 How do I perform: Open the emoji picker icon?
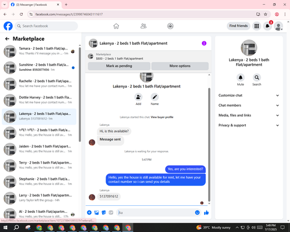pyautogui.click(x=197, y=213)
